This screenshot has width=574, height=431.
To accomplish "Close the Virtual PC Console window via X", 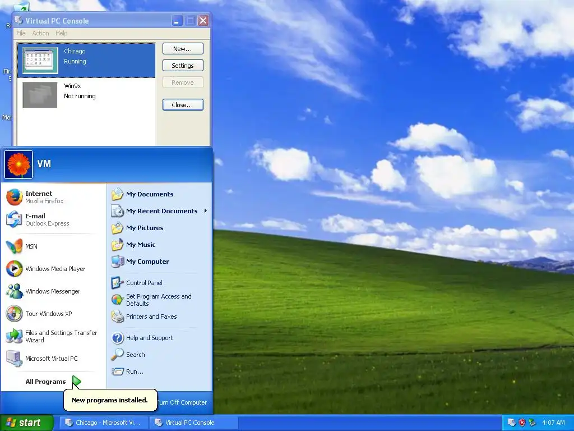I will point(203,21).
